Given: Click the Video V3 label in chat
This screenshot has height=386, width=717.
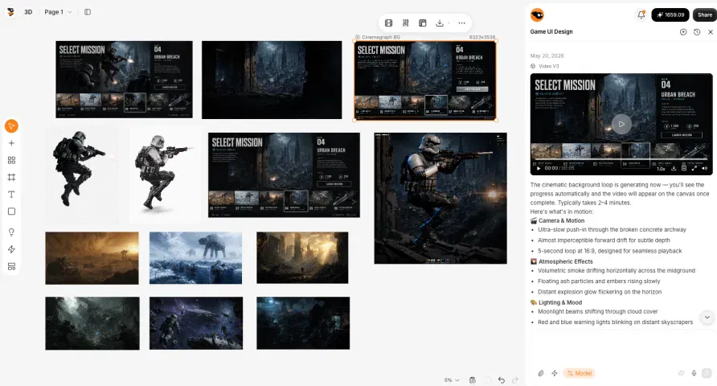Looking at the screenshot, I should point(548,66).
